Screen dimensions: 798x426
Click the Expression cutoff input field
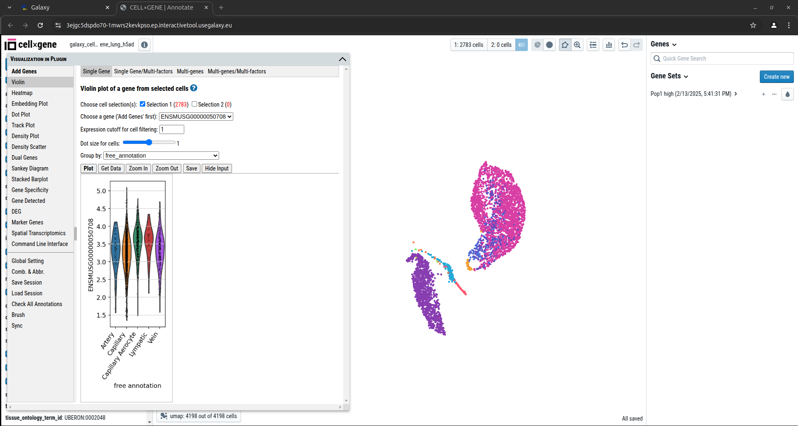pyautogui.click(x=172, y=129)
